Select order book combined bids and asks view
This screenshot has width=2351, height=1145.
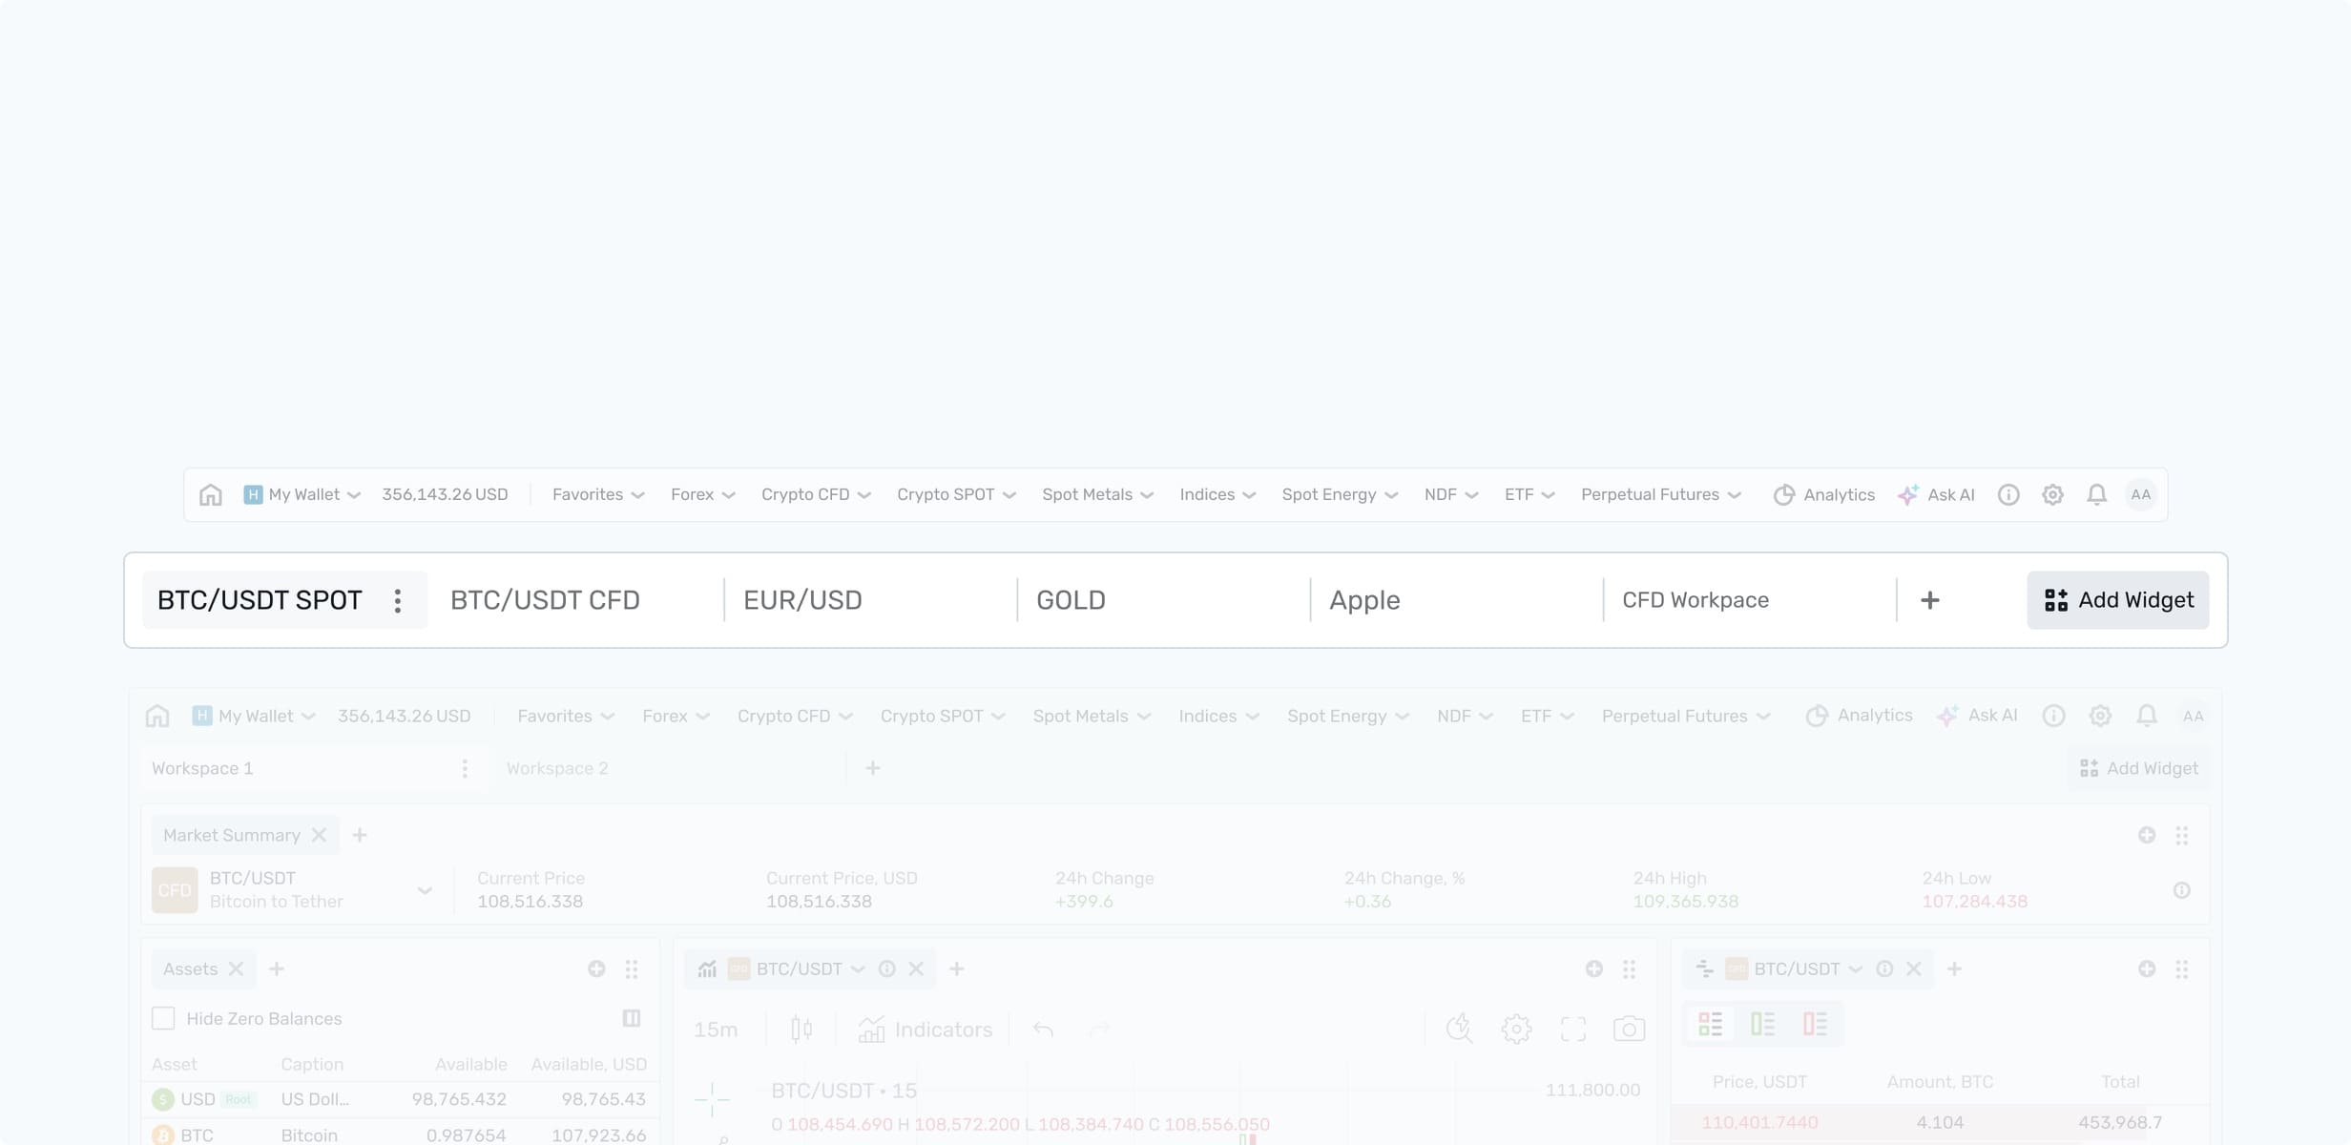point(1710,1025)
